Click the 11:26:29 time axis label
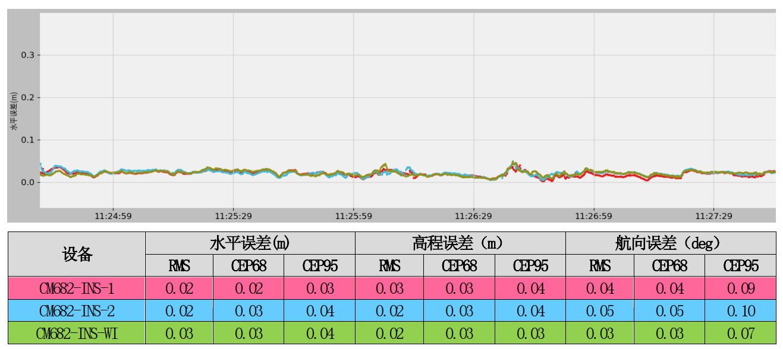 pos(474,215)
